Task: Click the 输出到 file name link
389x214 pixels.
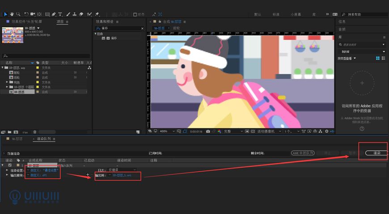Action: [122, 175]
